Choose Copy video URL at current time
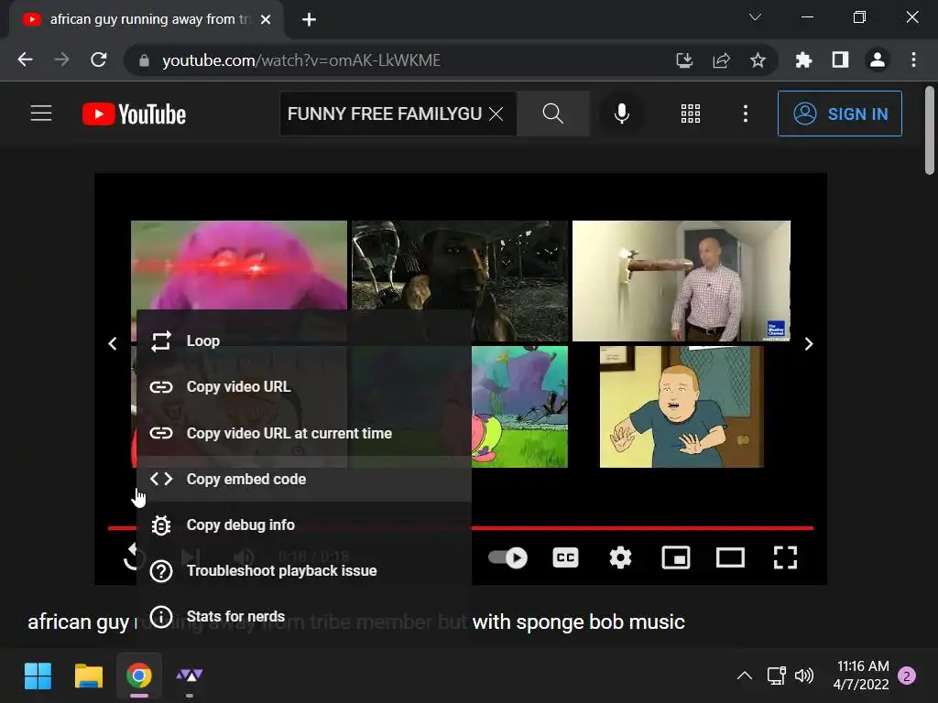 [304, 433]
